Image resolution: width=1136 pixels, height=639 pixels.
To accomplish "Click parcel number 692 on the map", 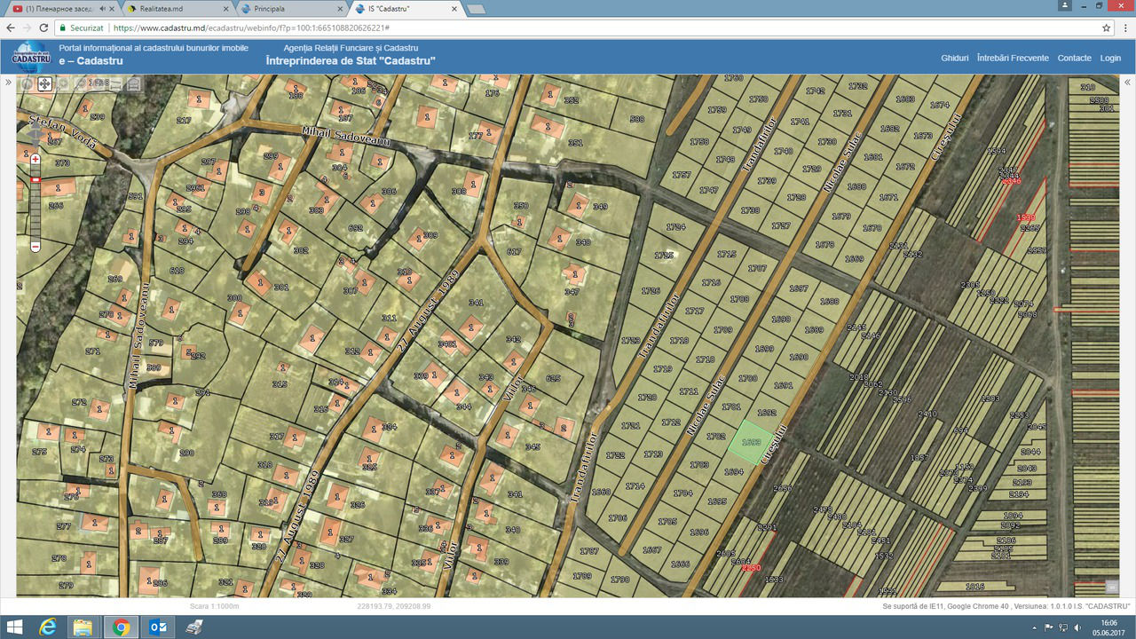I will (x=356, y=228).
